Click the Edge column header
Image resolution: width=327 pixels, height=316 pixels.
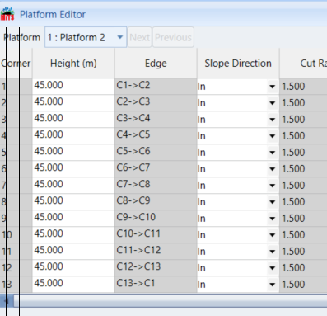[x=156, y=64]
